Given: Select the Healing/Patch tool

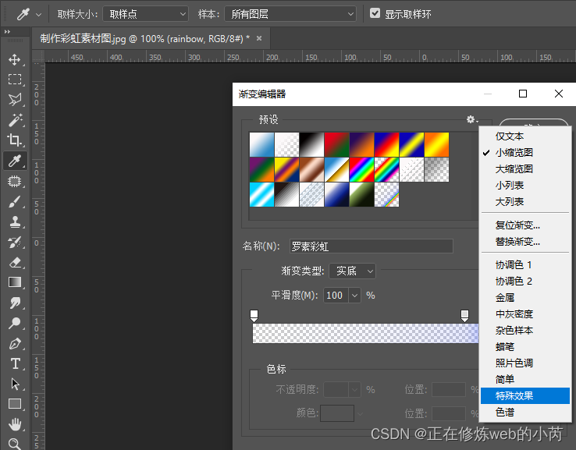Looking at the screenshot, I should point(15,181).
